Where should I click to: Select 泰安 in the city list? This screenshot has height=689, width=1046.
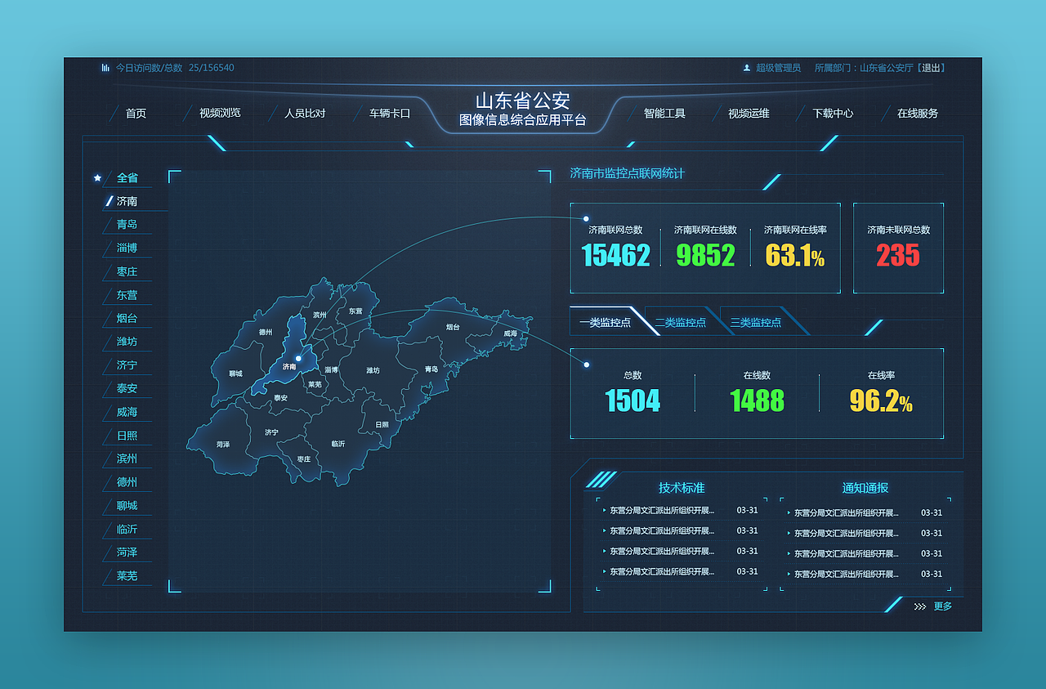pos(127,388)
